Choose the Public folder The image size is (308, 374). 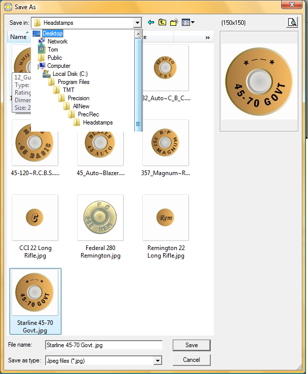(x=55, y=58)
